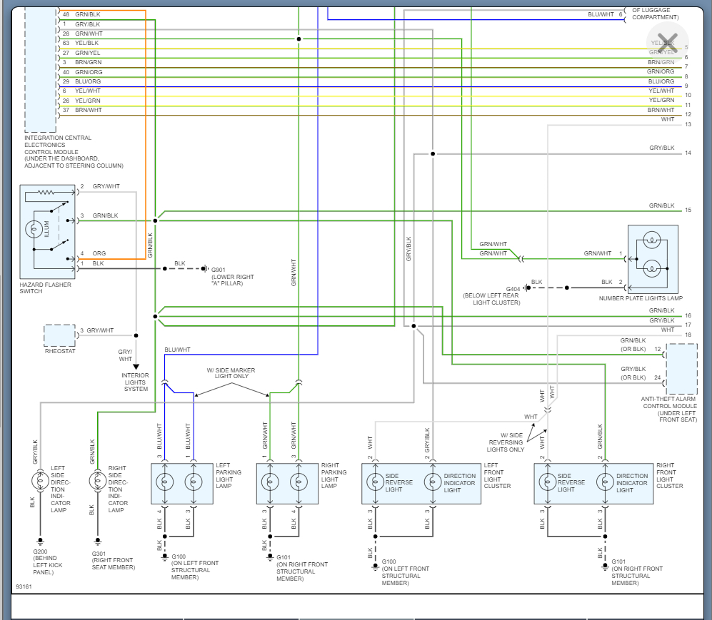Image resolution: width=712 pixels, height=620 pixels.
Task: Click the right side direction indicator lamp symbol
Action: coord(97,479)
